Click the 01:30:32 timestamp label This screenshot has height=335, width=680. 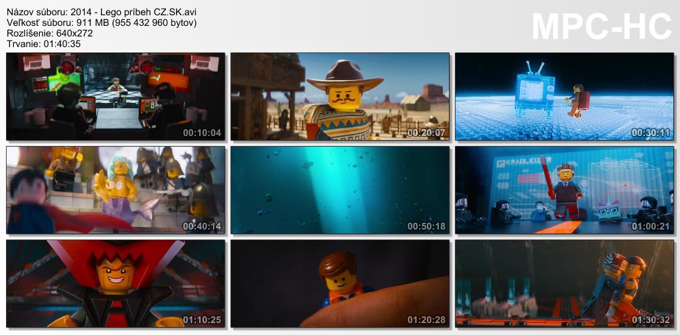click(x=651, y=320)
